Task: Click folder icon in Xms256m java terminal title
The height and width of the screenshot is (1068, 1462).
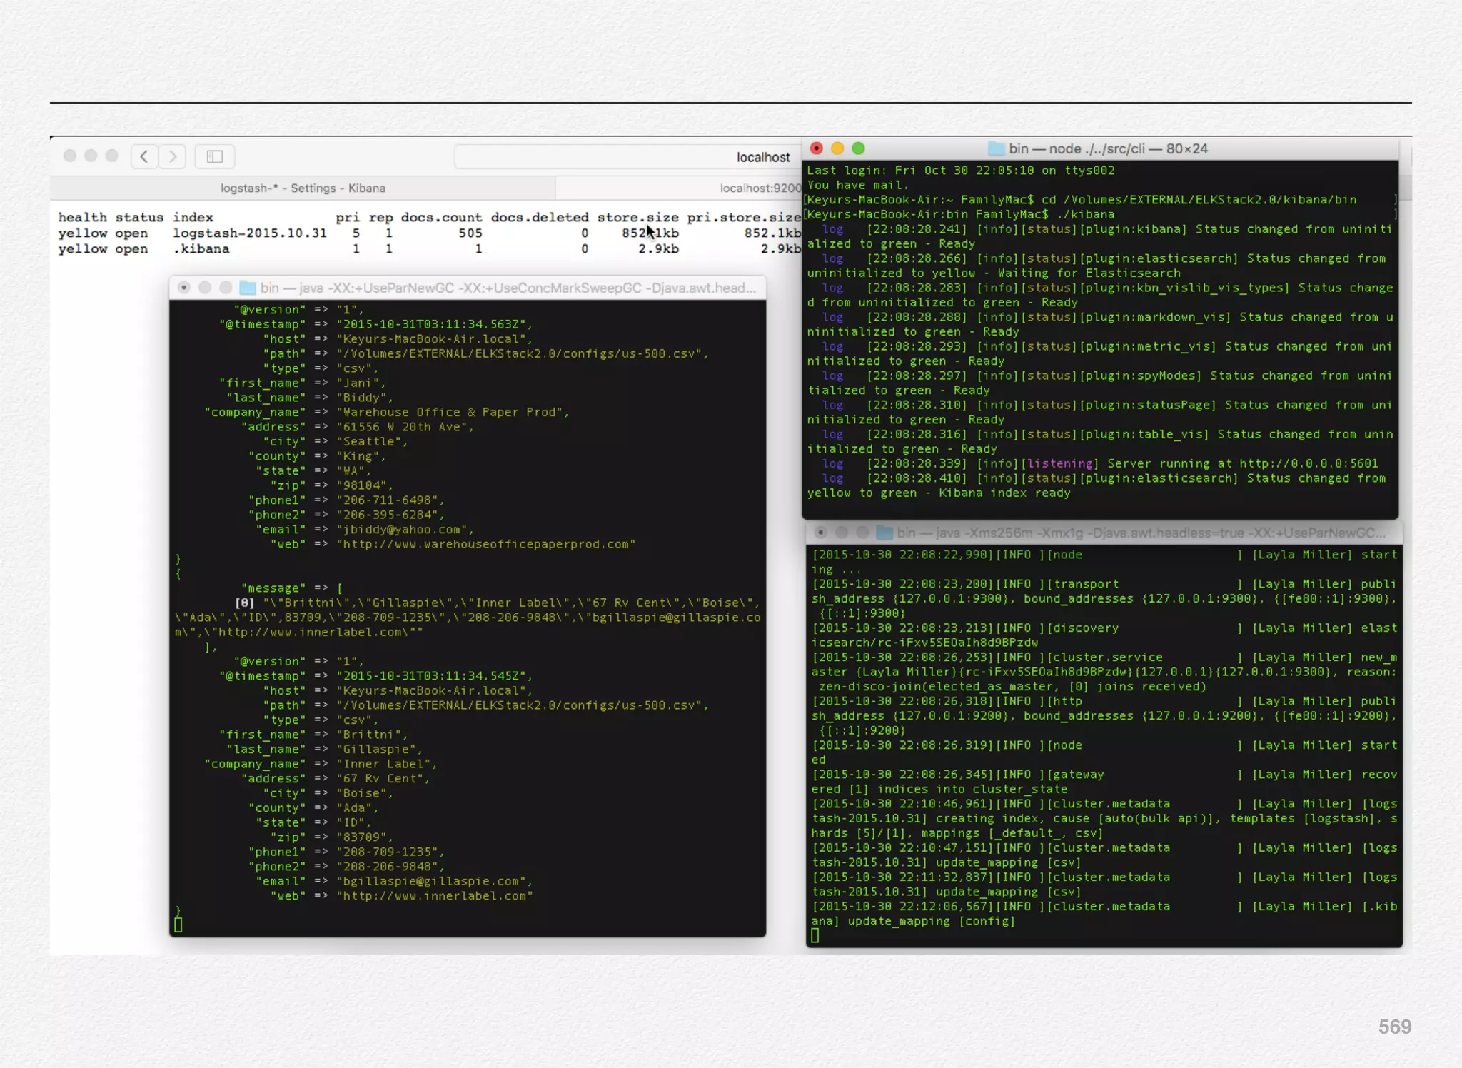Action: (x=884, y=533)
